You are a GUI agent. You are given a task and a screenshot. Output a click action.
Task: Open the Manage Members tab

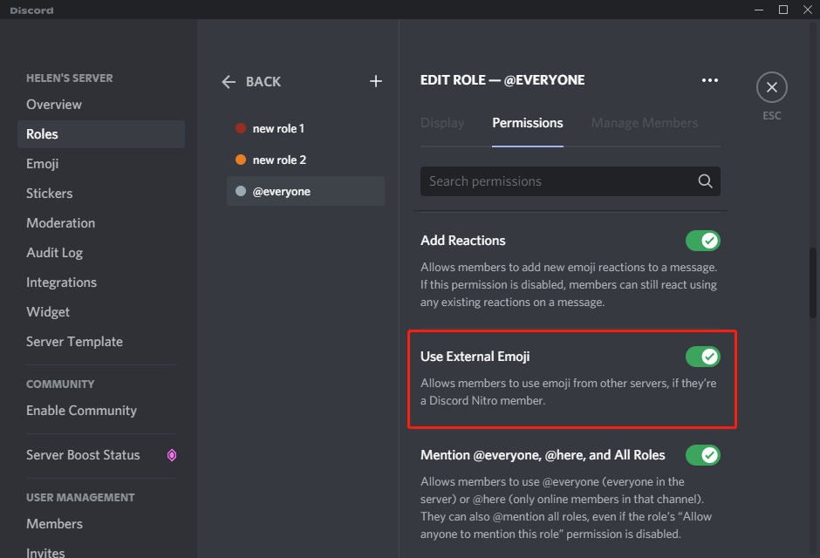pyautogui.click(x=644, y=123)
